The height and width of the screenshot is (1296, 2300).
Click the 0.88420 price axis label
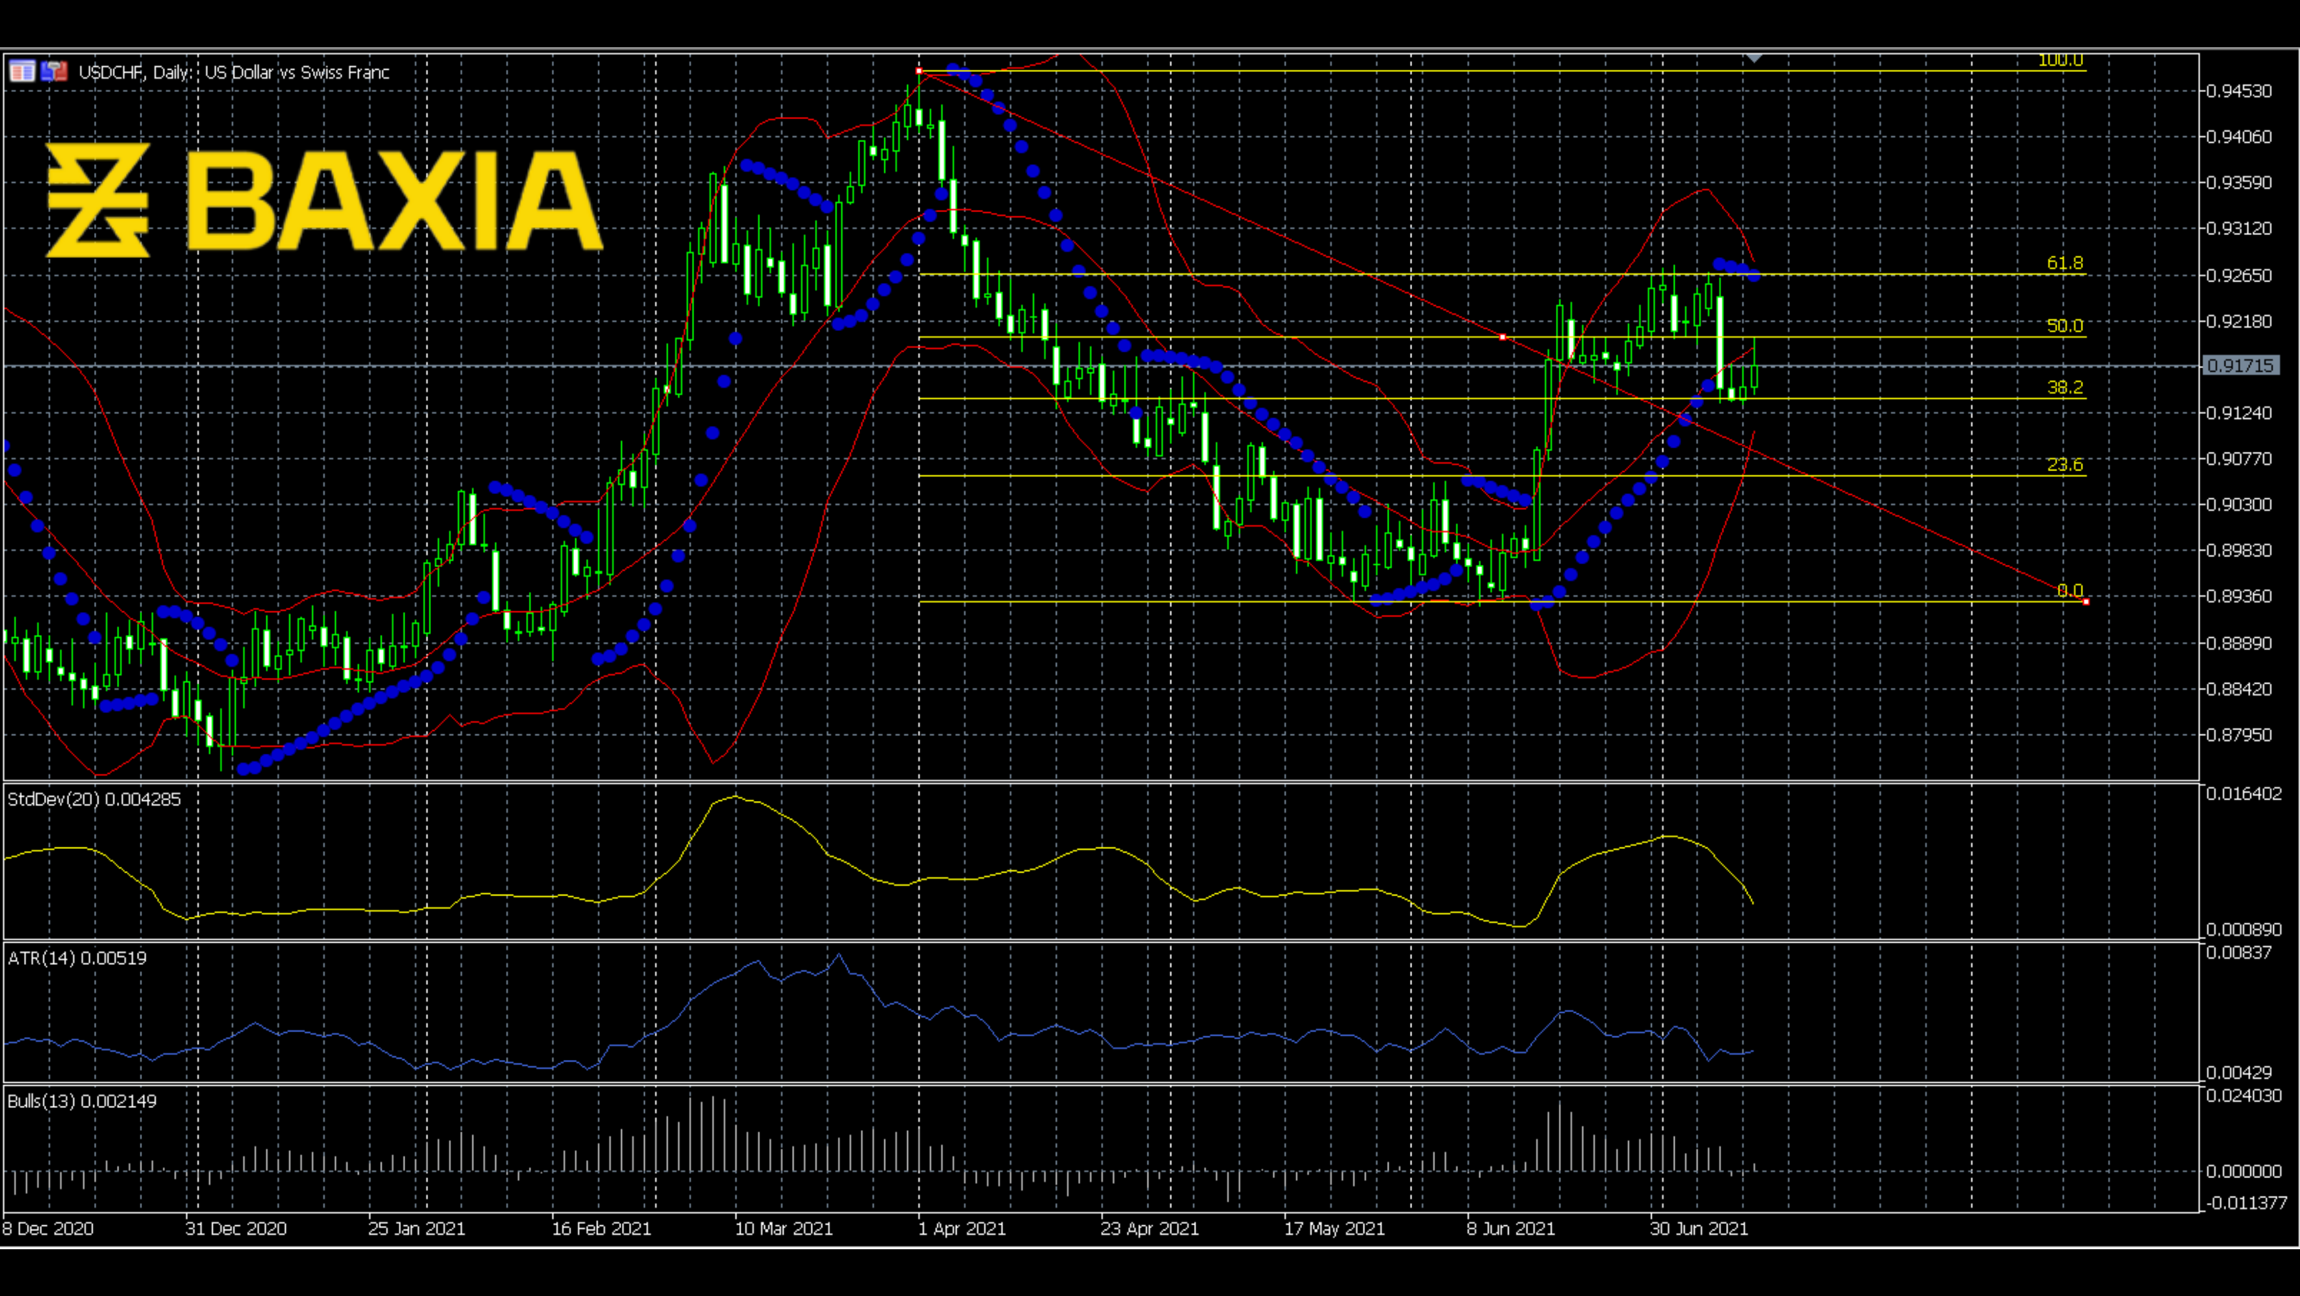tap(2239, 689)
